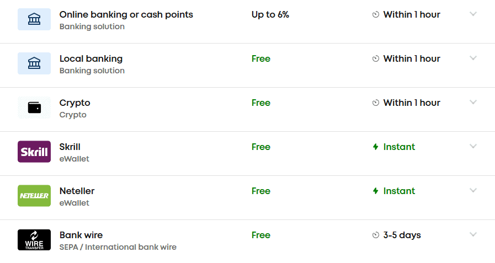Expand the Skrill row chevron

(473, 147)
